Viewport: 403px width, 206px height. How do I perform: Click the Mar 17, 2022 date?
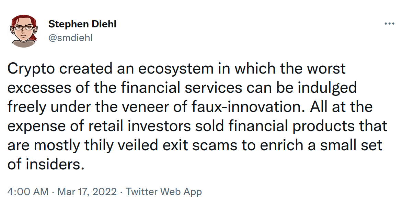click(x=87, y=192)
